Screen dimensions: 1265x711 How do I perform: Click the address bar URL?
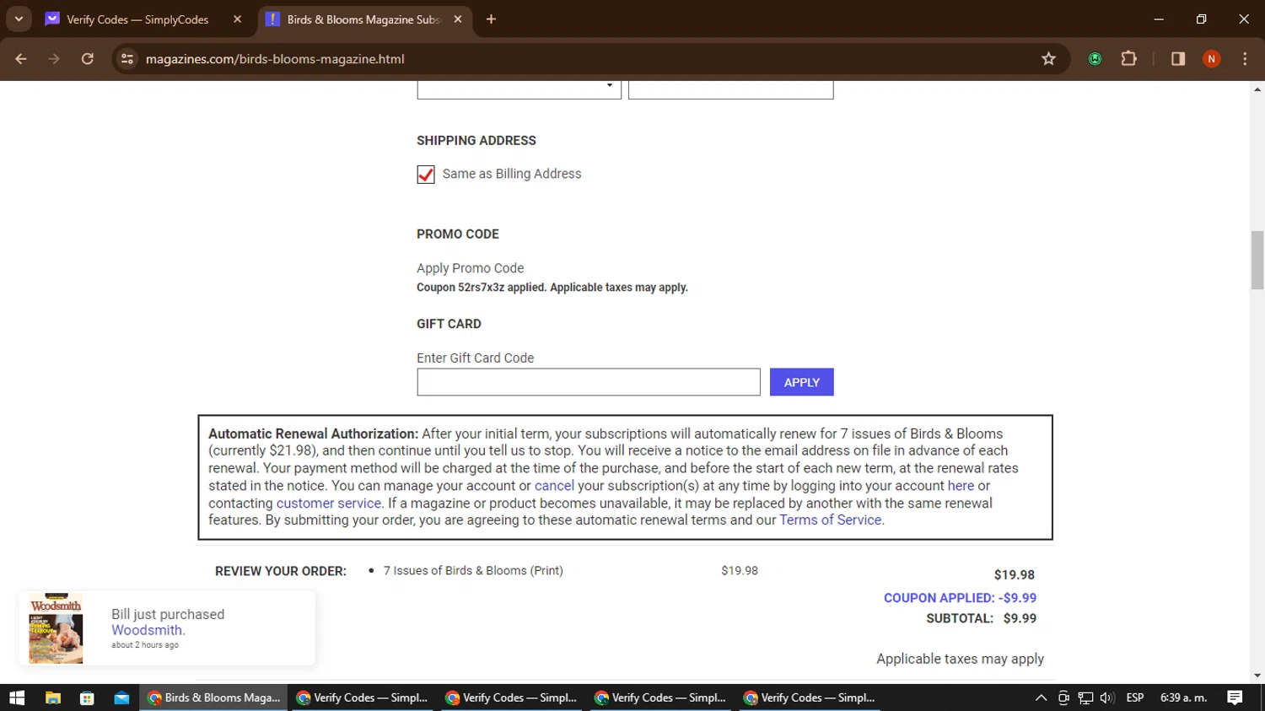tap(275, 59)
